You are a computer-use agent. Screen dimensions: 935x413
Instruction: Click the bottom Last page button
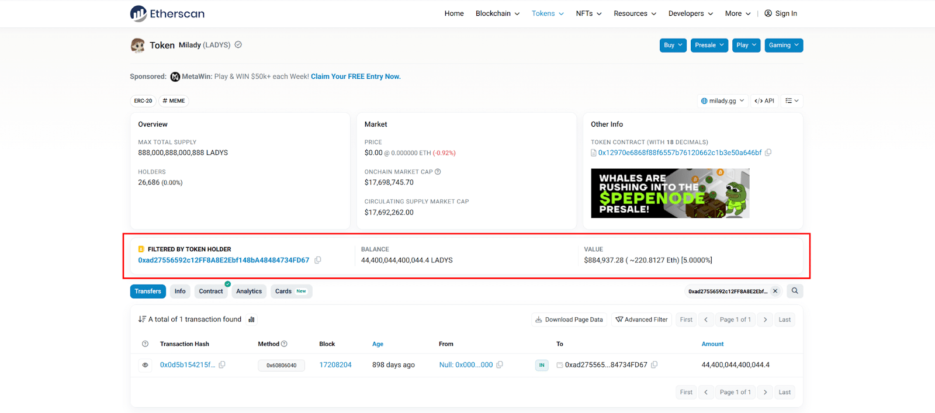[x=785, y=392]
